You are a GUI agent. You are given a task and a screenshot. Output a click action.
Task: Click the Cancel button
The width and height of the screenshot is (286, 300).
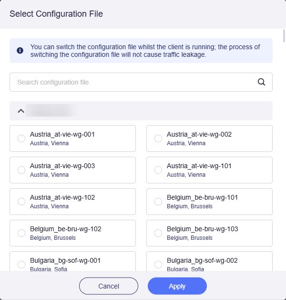tap(109, 286)
